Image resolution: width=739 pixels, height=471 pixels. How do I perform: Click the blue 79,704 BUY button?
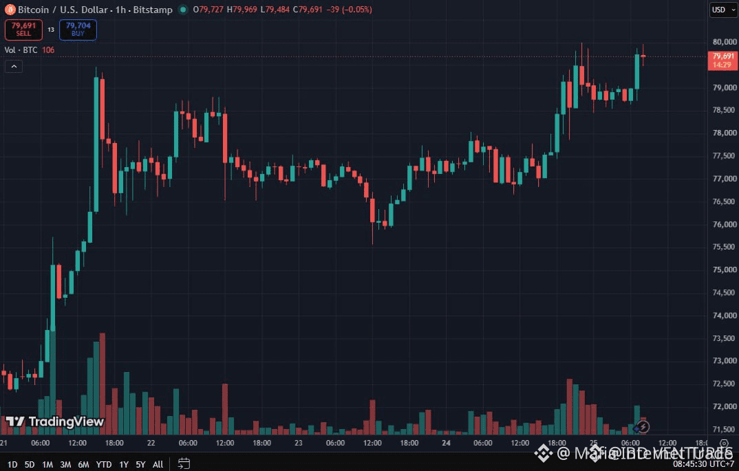coord(78,30)
